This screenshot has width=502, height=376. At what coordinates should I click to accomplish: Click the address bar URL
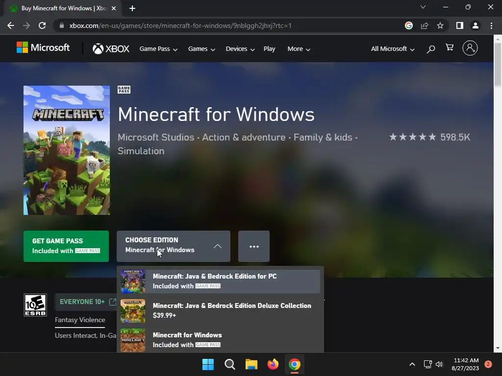point(180,25)
